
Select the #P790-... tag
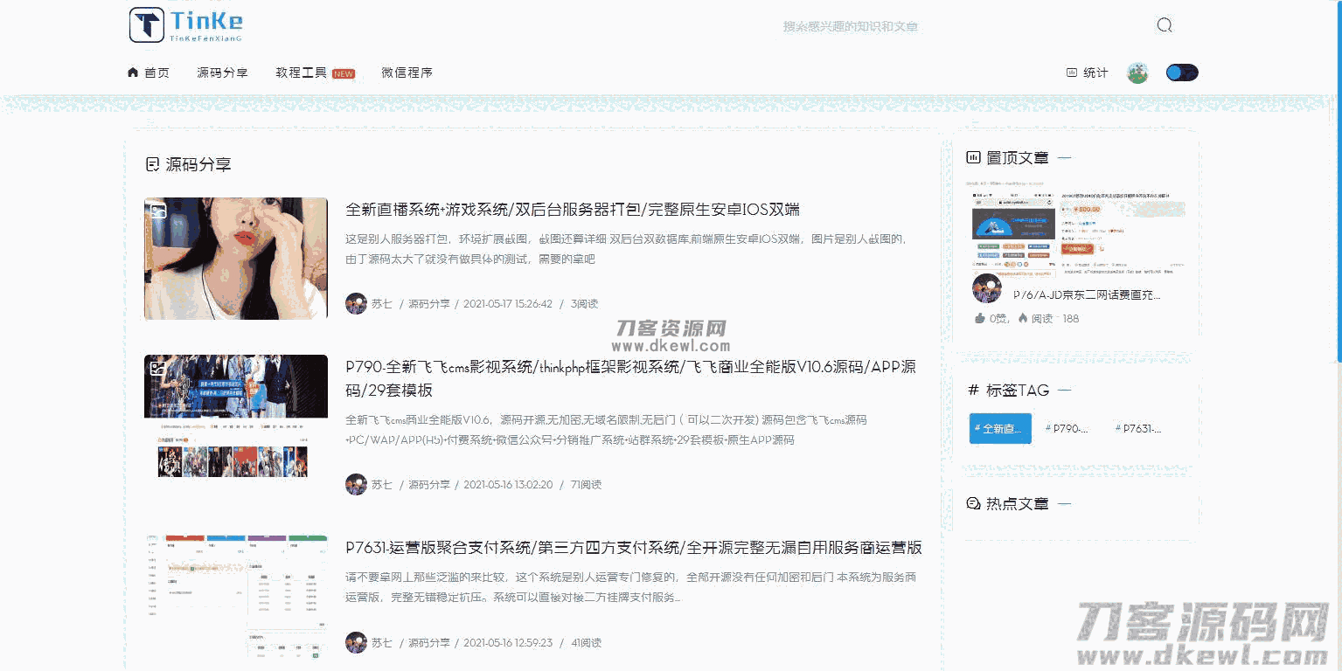click(1067, 429)
